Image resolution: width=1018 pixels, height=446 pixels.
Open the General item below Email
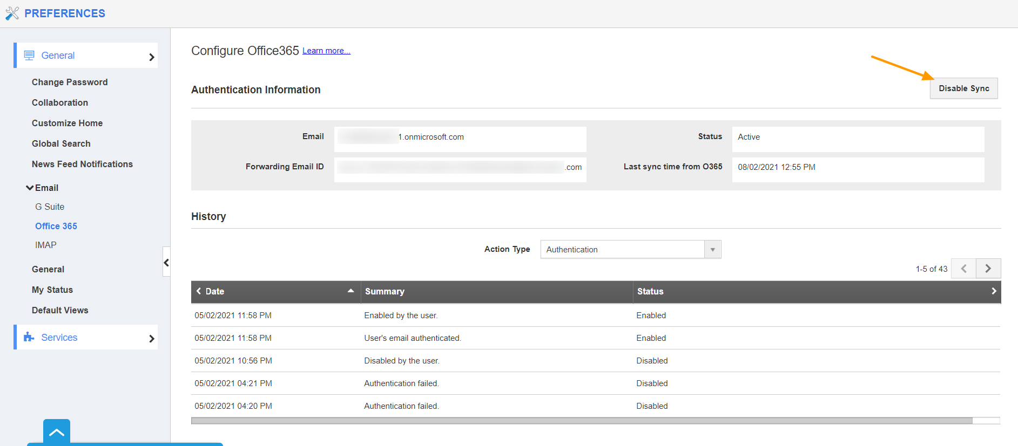[48, 269]
